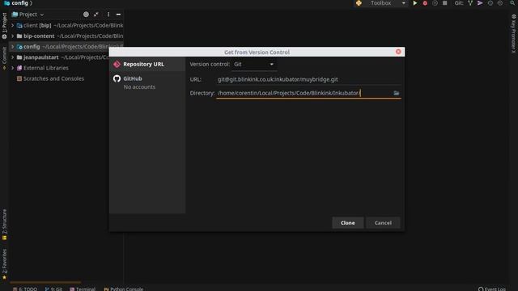Open Key Promoter X side panel
This screenshot has height=291, width=518.
pyautogui.click(x=513, y=33)
